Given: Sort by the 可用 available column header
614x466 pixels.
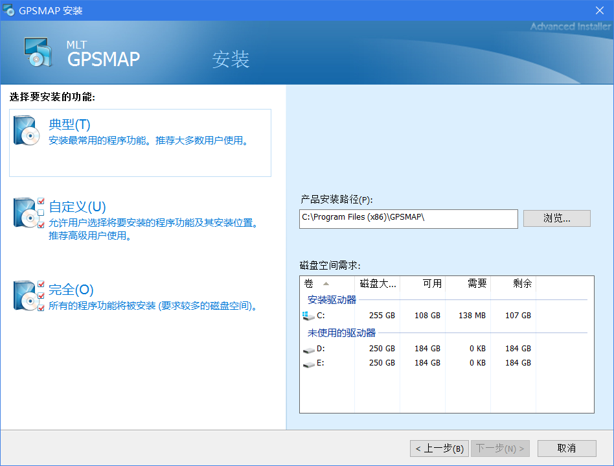Looking at the screenshot, I should click(422, 284).
